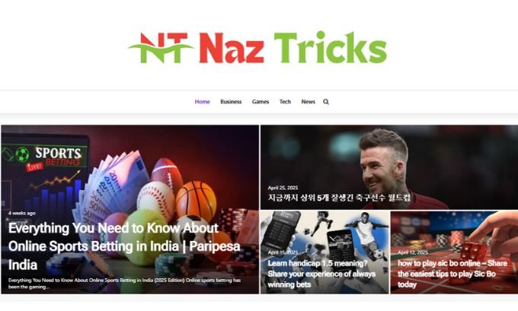This screenshot has height=311, width=518.
Task: Click the April 12, 2025 post date
Action: [x=413, y=252]
